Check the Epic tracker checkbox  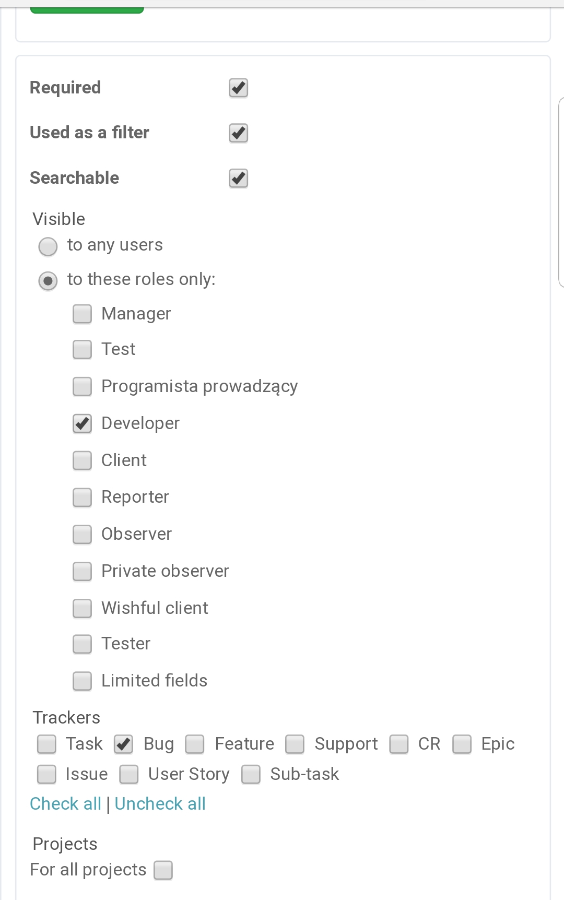pos(462,744)
